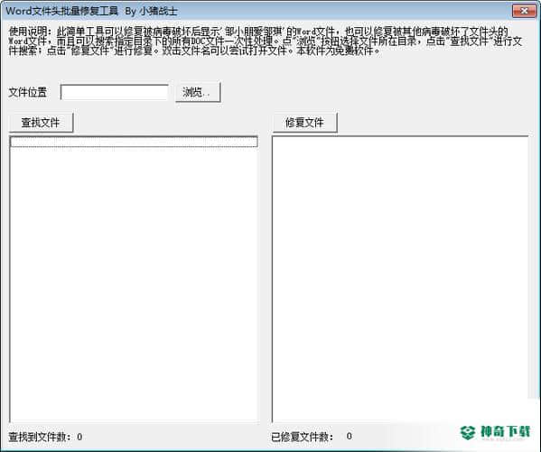The image size is (541, 452).
Task: Click the 查找文件 search files button
Action: [x=41, y=123]
